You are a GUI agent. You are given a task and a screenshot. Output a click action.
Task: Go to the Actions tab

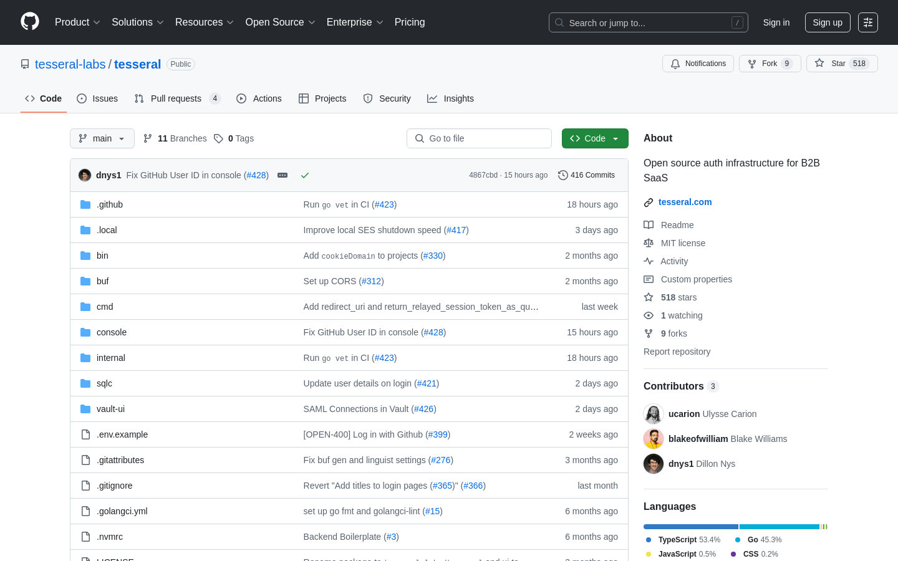[x=259, y=98]
